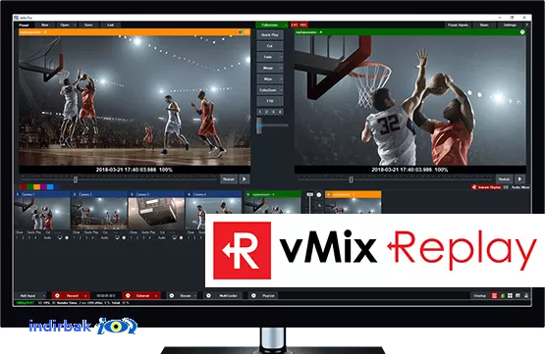This screenshot has height=354, width=545.
Task: Toggle Camera 2 Audio
Action: click(x=105, y=237)
